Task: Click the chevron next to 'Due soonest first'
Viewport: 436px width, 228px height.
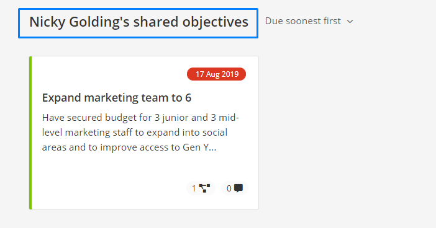Action: click(x=350, y=21)
